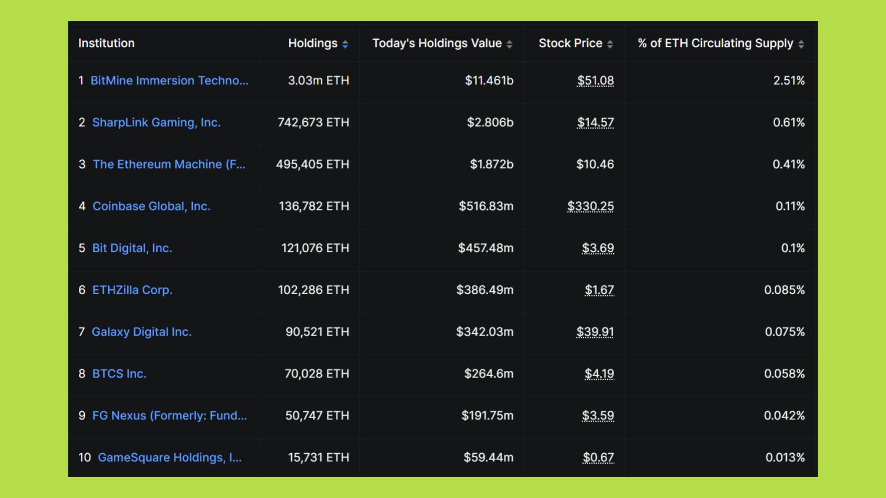Open Coinbase Global, Inc. link
Image resolution: width=886 pixels, height=498 pixels.
tap(151, 206)
